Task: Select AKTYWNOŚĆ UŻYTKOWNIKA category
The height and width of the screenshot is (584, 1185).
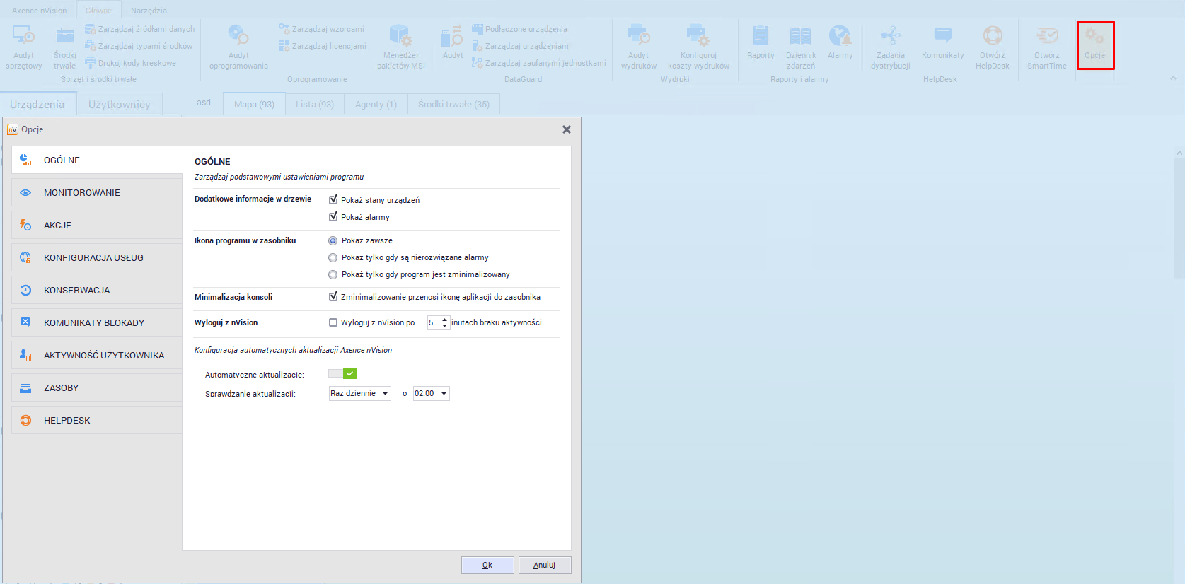Action: click(x=97, y=355)
